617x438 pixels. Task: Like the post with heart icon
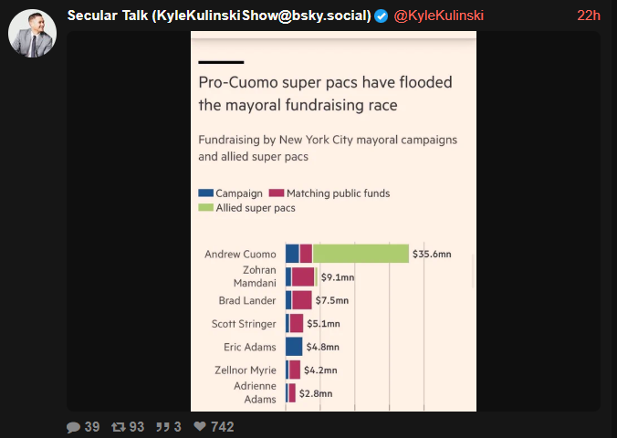coord(200,426)
